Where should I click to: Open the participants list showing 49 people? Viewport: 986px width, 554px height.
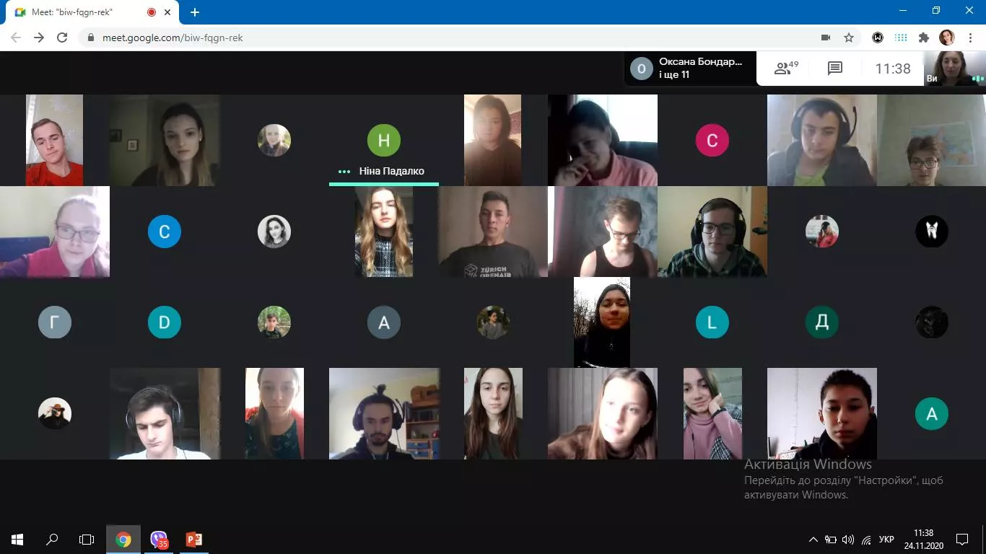[x=786, y=69]
